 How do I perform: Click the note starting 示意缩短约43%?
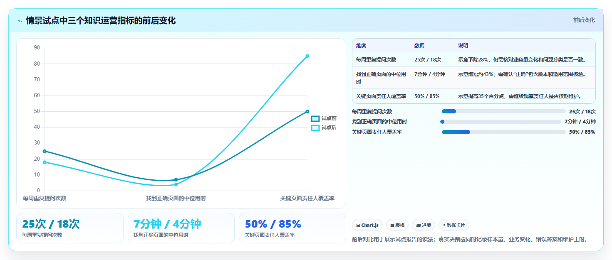(x=522, y=74)
